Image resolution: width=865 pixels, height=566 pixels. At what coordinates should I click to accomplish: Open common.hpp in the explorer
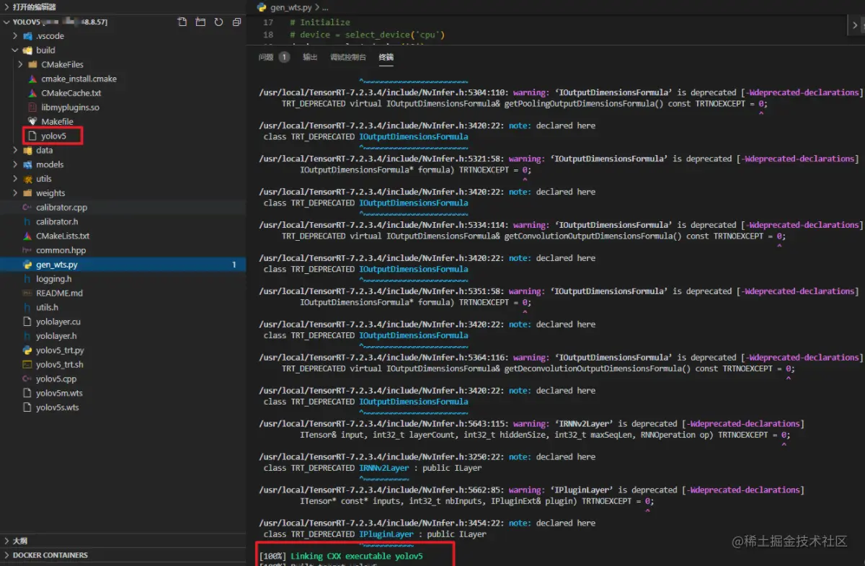pyautogui.click(x=61, y=250)
